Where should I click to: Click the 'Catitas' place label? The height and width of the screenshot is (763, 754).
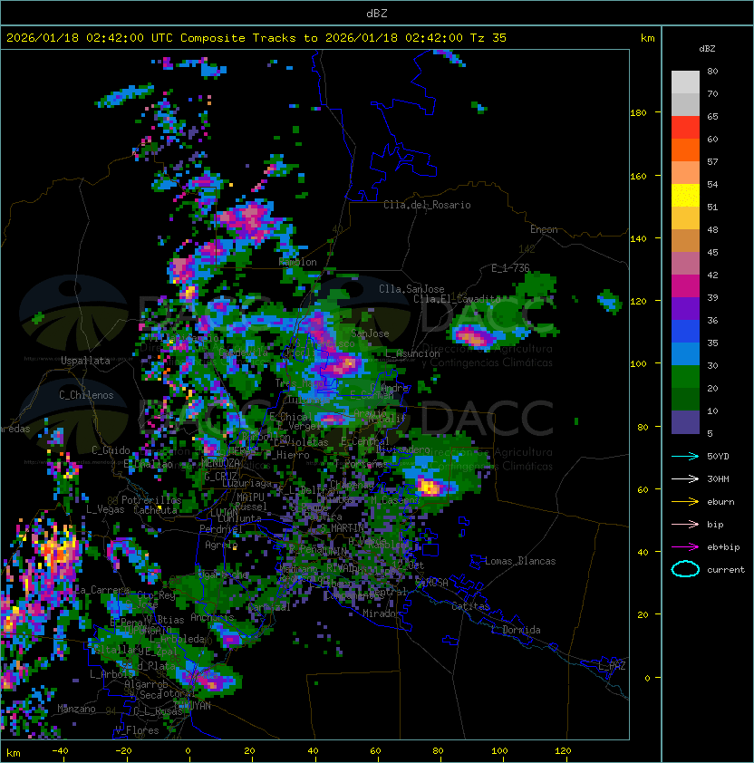pos(470,607)
